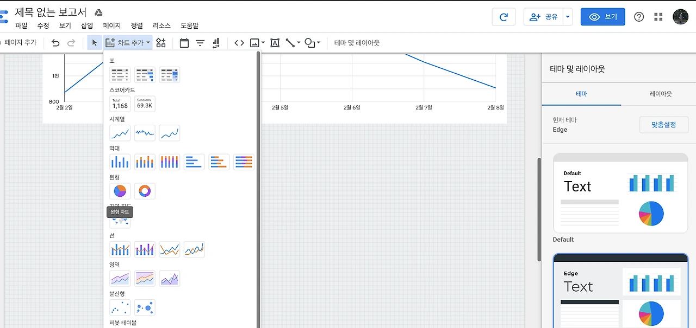Open the shape tool dropdown
696x328 pixels.
point(313,43)
